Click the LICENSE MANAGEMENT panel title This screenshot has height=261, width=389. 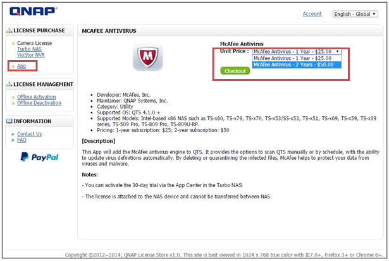coord(43,84)
